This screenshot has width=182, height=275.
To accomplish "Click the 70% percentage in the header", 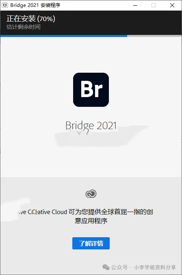I will (46, 19).
